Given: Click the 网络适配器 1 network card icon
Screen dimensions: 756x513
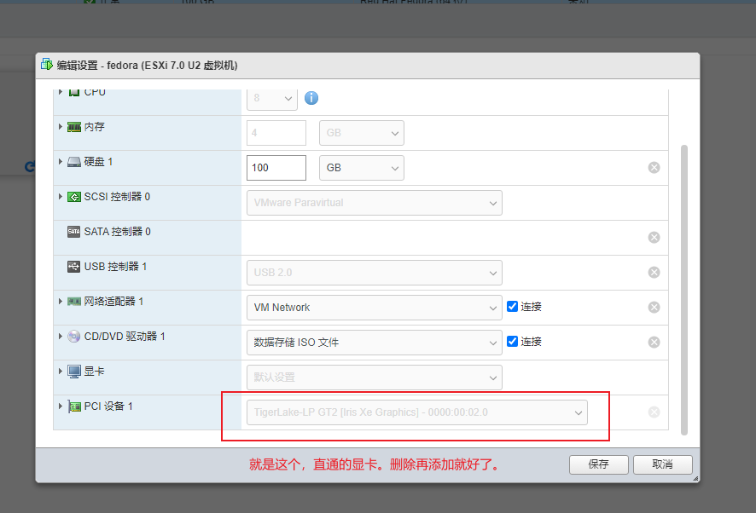Looking at the screenshot, I should coord(73,302).
